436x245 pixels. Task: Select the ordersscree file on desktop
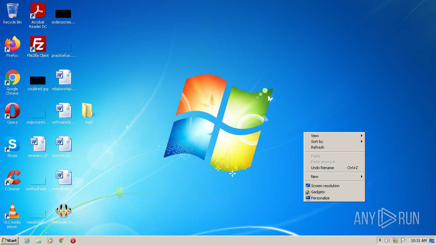[63, 15]
